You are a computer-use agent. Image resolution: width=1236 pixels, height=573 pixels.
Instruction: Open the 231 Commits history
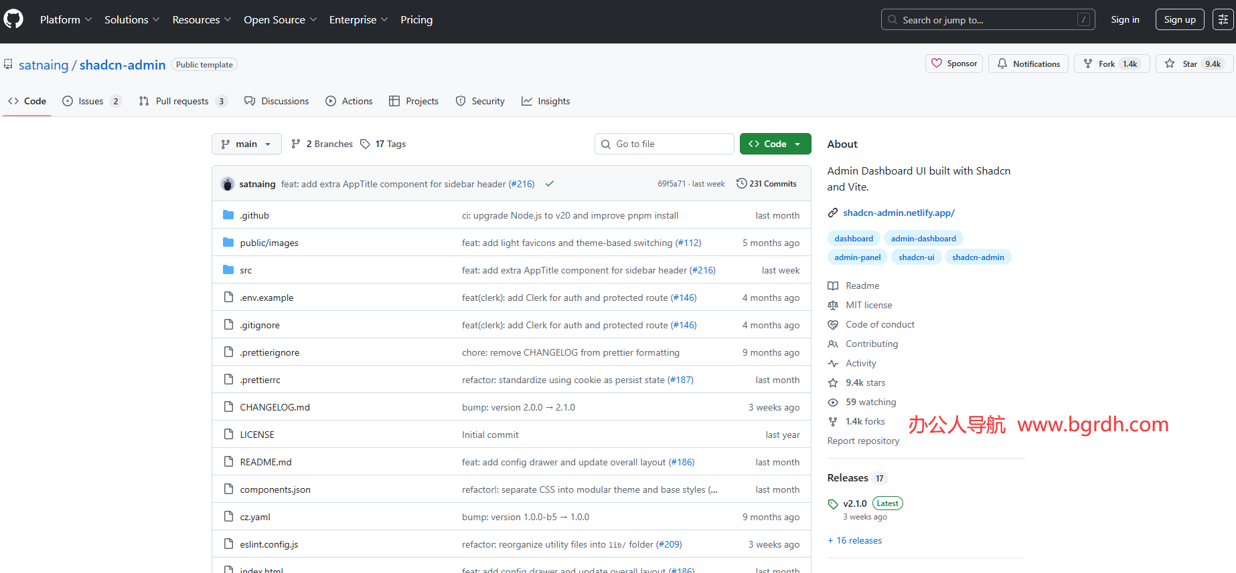[766, 184]
